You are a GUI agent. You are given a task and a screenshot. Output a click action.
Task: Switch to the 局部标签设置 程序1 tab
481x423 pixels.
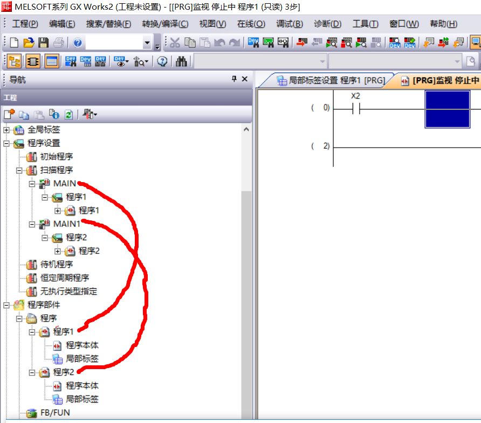[331, 81]
